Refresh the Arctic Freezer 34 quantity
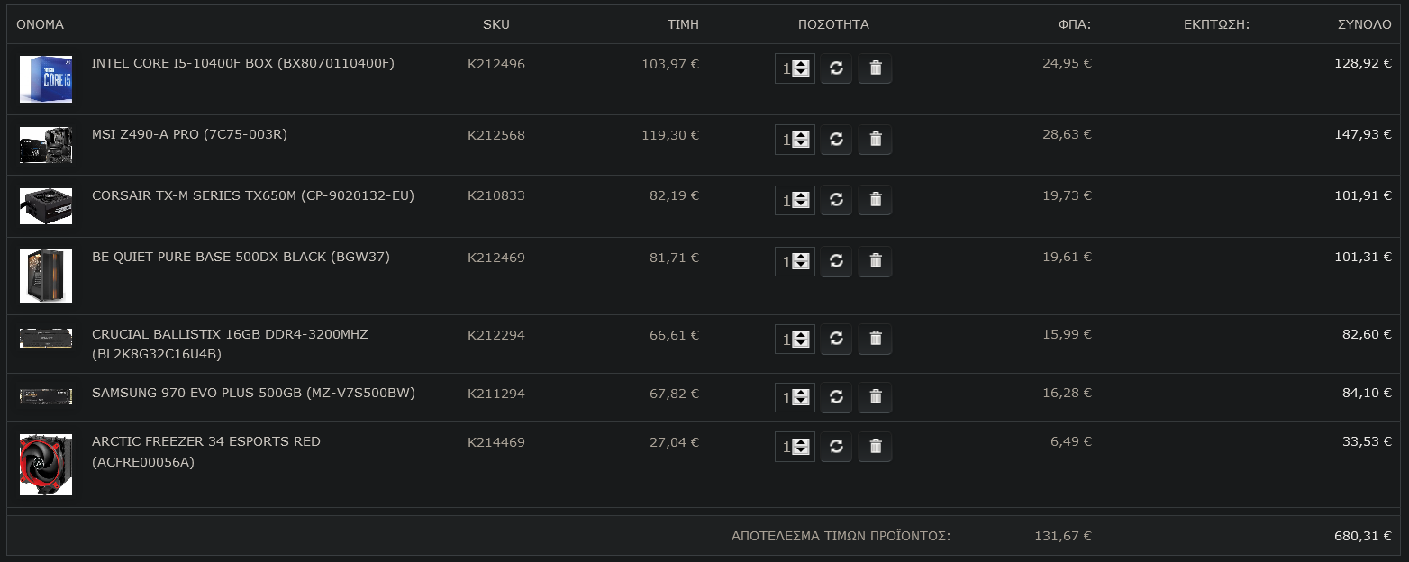 (x=836, y=446)
